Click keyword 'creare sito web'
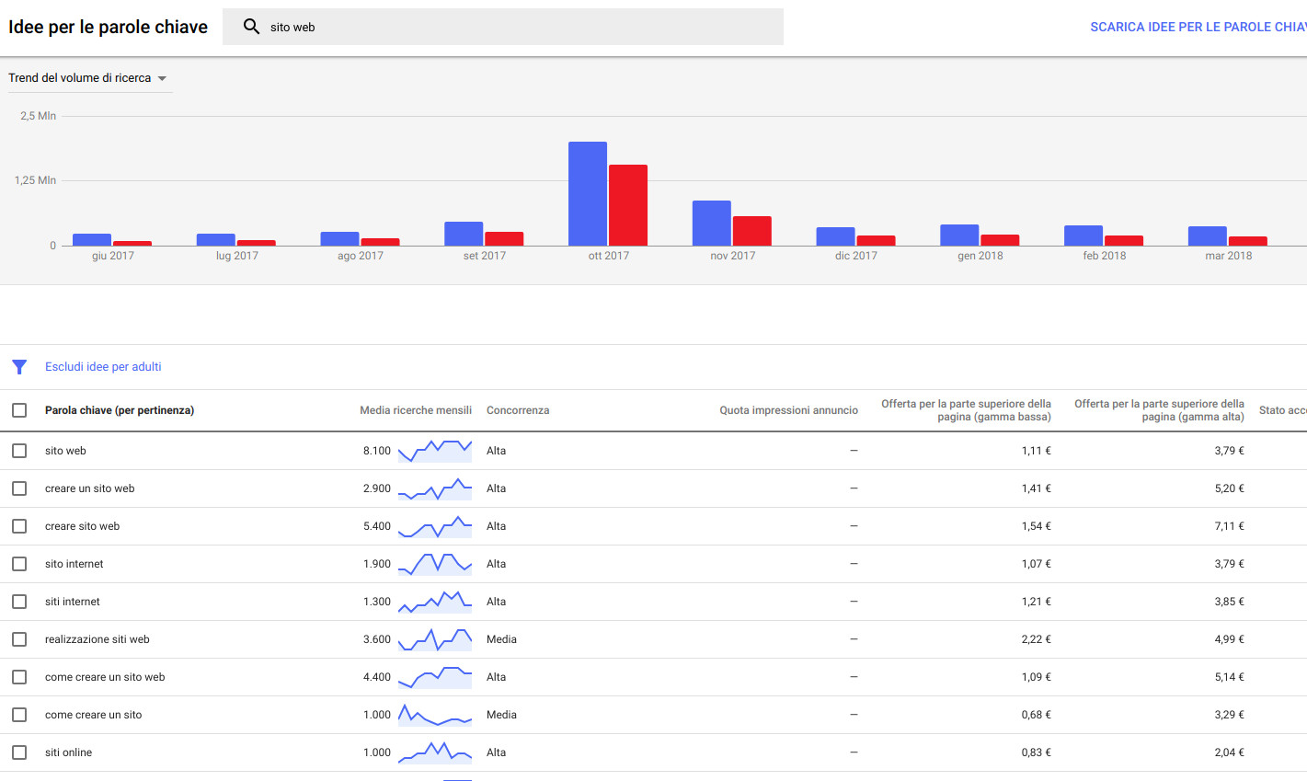Screen dimensions: 1307x781 [82, 526]
